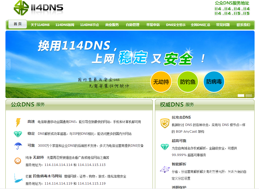
Task: Click the diamond icon beside 稳定
Action: (18, 134)
